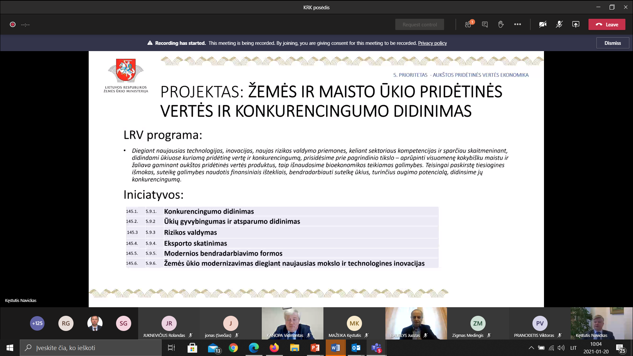Open the More actions ellipsis menu
The width and height of the screenshot is (633, 356).
(x=518, y=24)
